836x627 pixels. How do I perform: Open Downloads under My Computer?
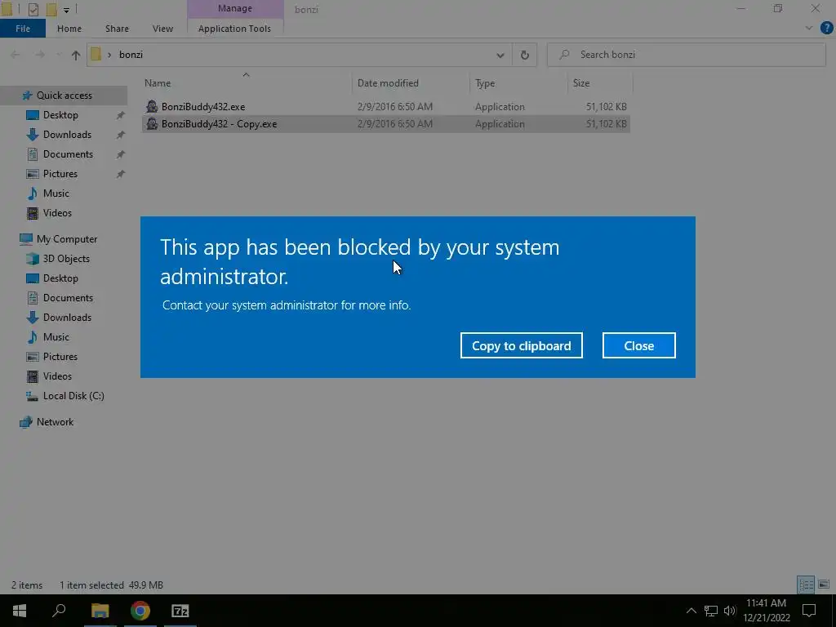pos(67,318)
